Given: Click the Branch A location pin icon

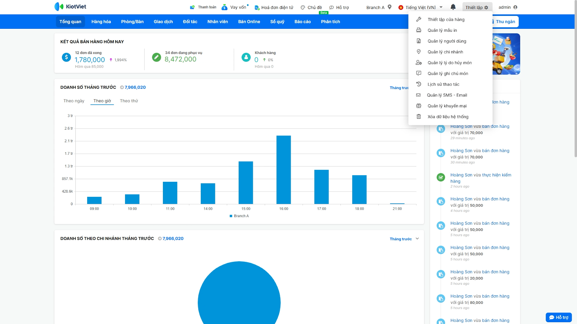Looking at the screenshot, I should tap(389, 7).
